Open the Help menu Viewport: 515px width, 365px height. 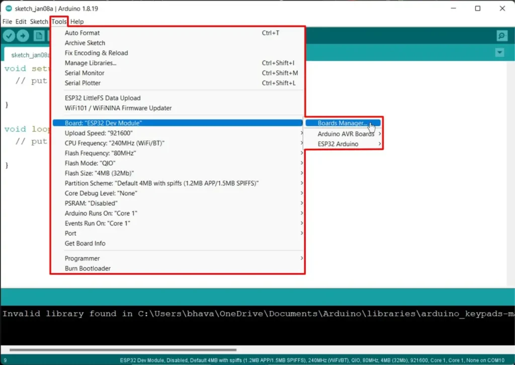click(77, 22)
